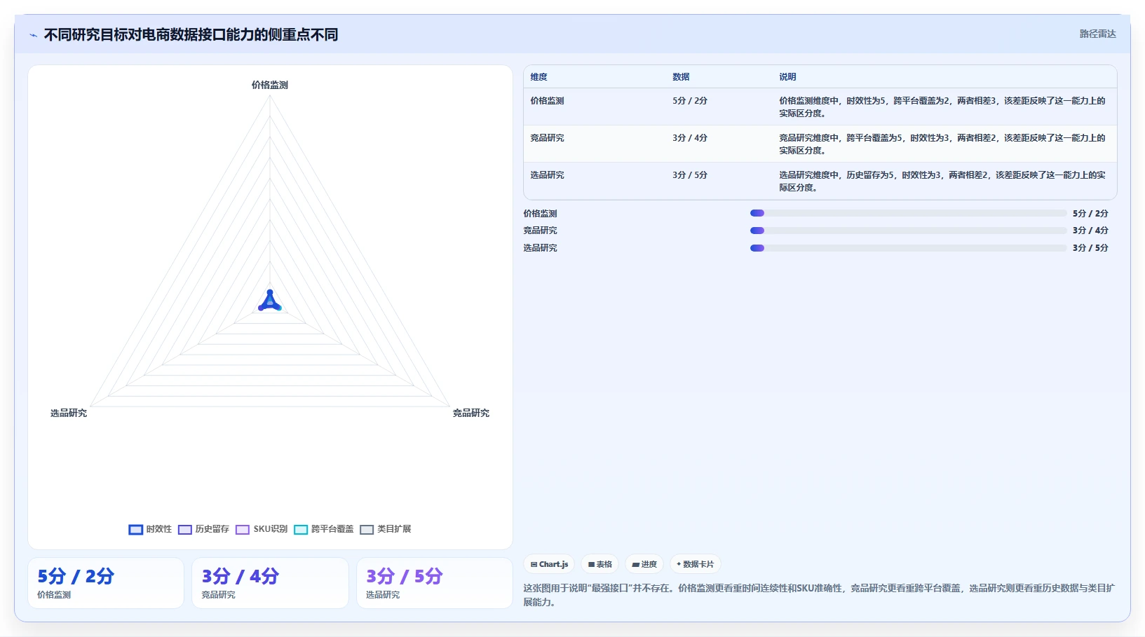Click the 数据 table column header

click(x=681, y=77)
